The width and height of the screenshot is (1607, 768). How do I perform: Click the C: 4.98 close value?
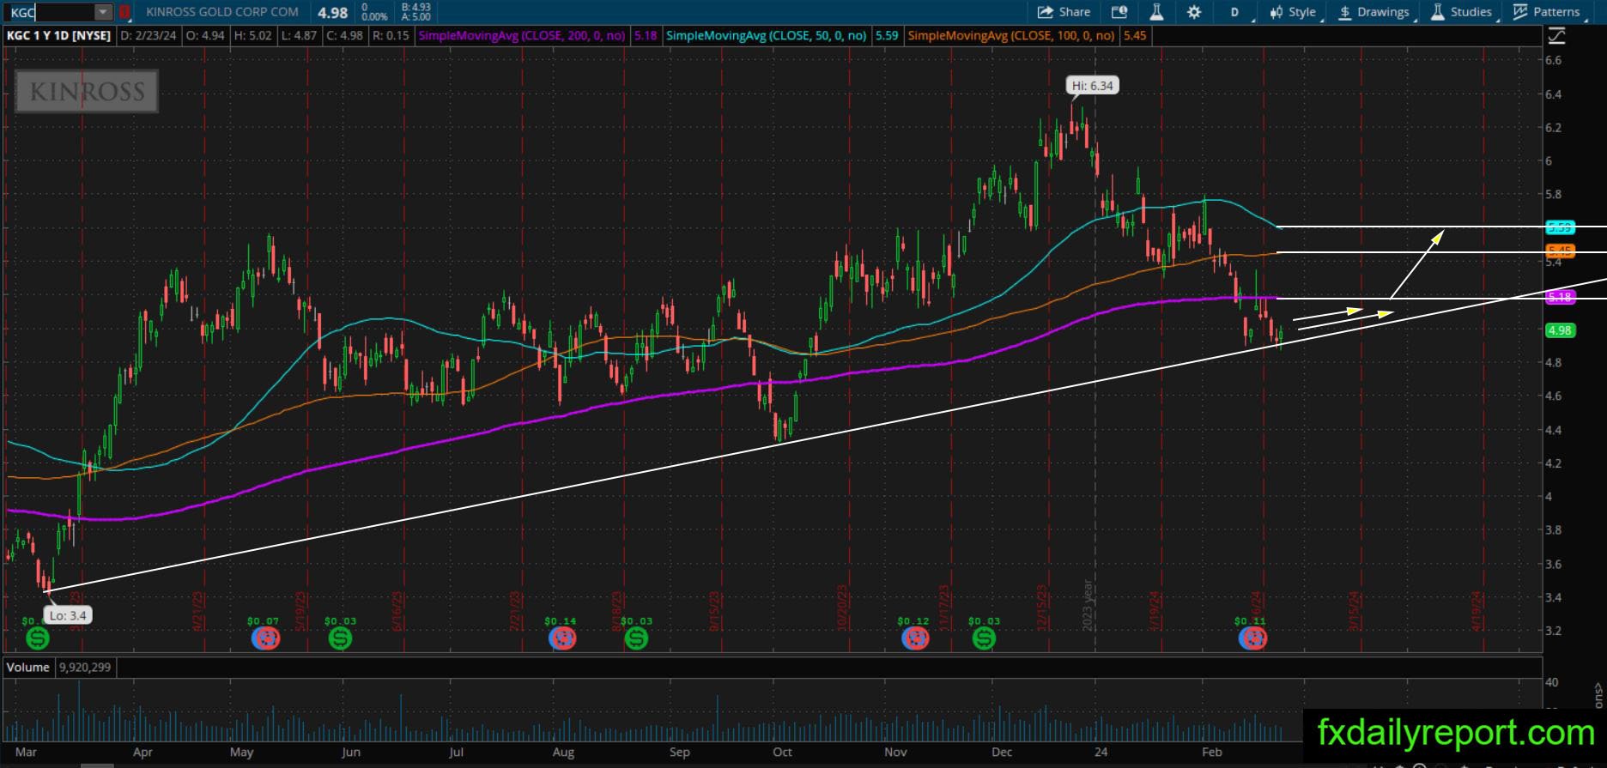point(343,36)
